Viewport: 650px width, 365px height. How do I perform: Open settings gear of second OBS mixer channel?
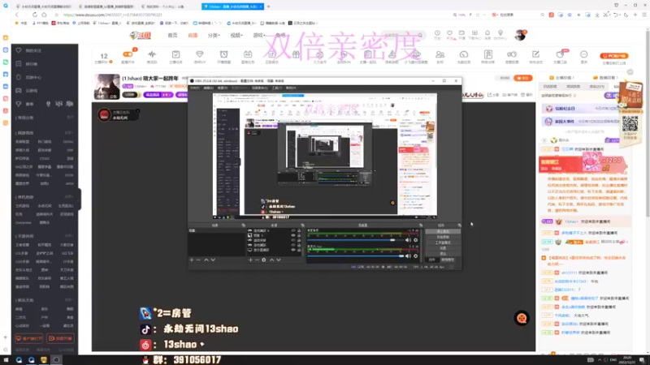coord(415,256)
